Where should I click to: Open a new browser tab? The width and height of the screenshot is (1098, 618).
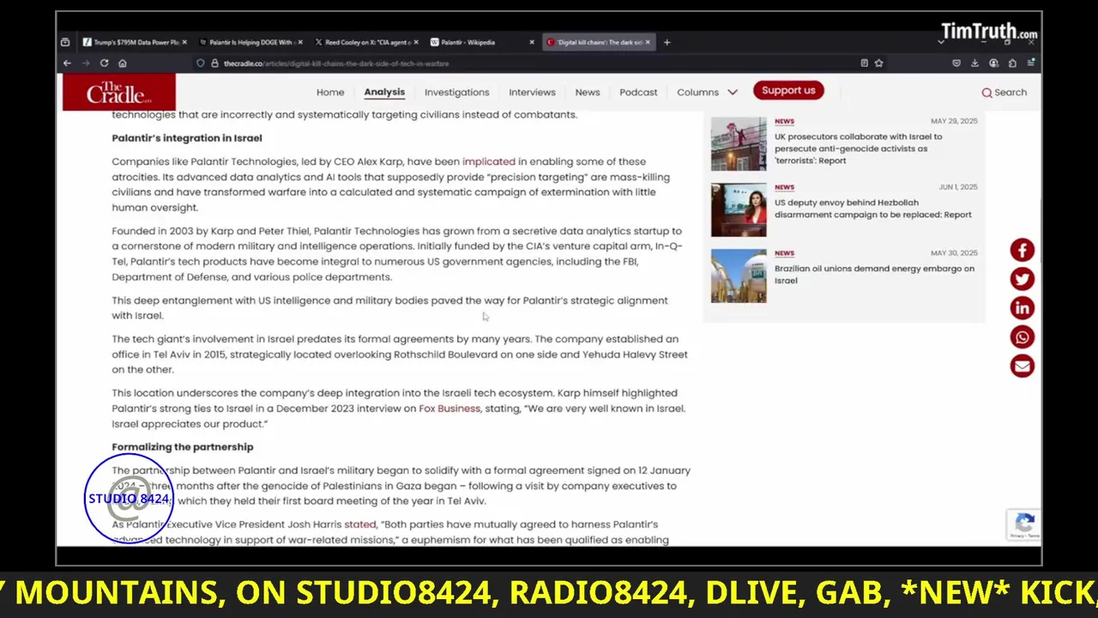coord(667,42)
